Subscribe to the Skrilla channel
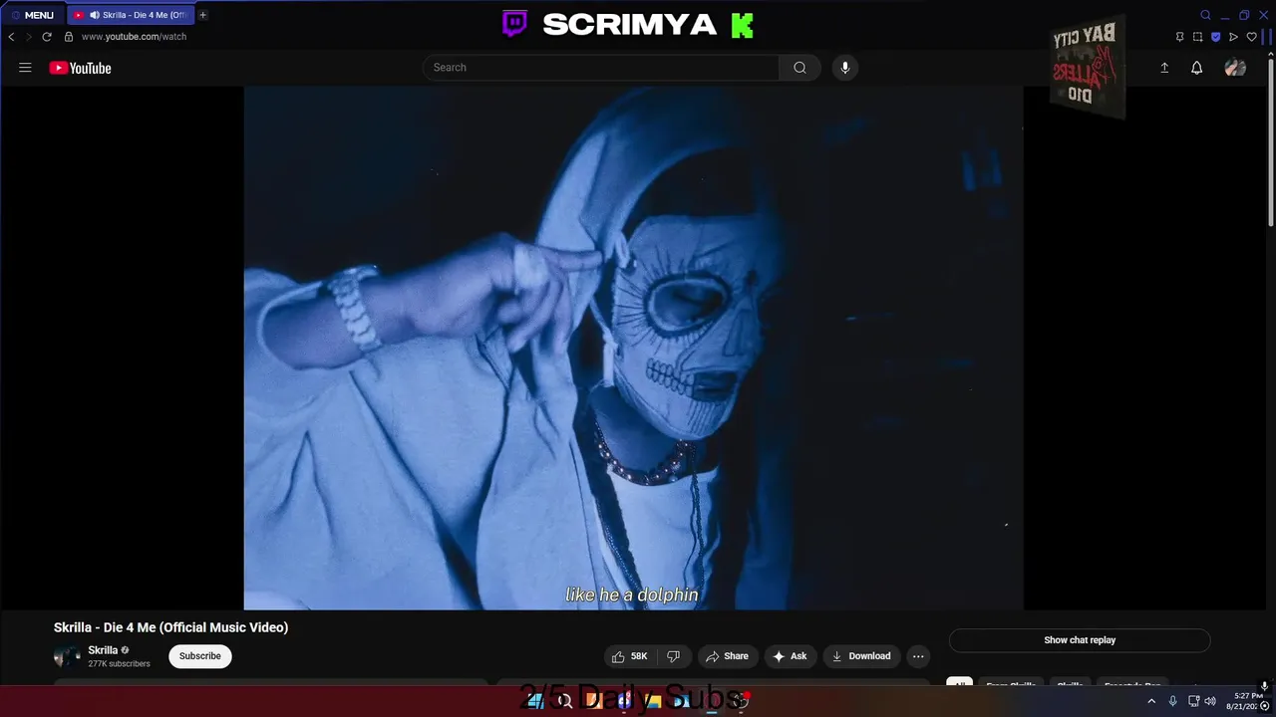Image resolution: width=1276 pixels, height=717 pixels. tap(199, 656)
